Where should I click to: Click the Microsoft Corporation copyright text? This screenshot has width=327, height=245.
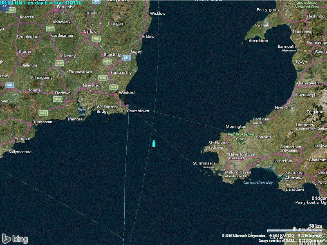tap(244, 236)
